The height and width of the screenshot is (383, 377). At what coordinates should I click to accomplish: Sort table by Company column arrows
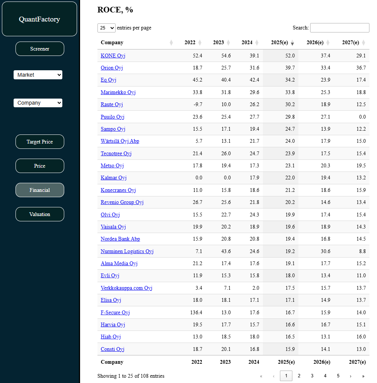171,43
